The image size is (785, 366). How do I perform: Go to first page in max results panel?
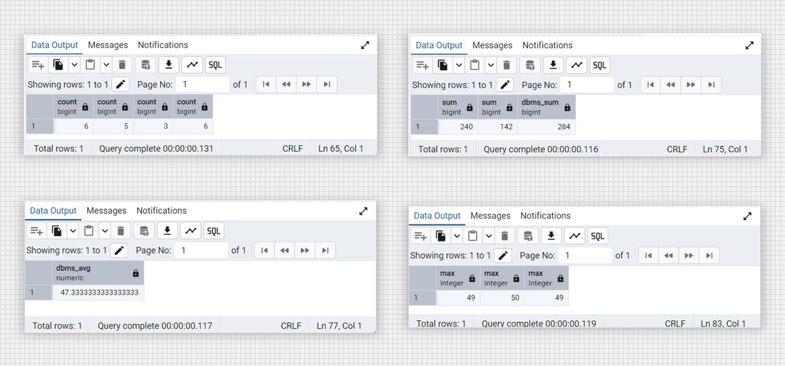tap(649, 256)
